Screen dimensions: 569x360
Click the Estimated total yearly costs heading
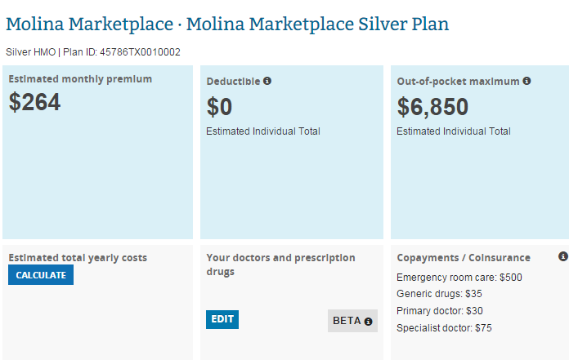[78, 258]
